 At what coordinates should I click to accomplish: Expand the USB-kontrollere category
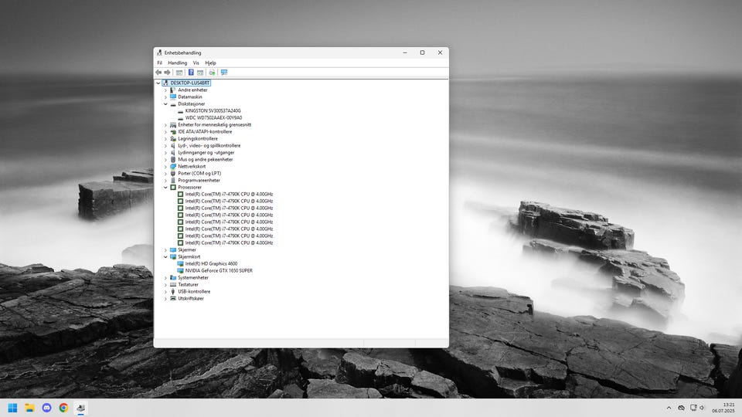pyautogui.click(x=165, y=292)
